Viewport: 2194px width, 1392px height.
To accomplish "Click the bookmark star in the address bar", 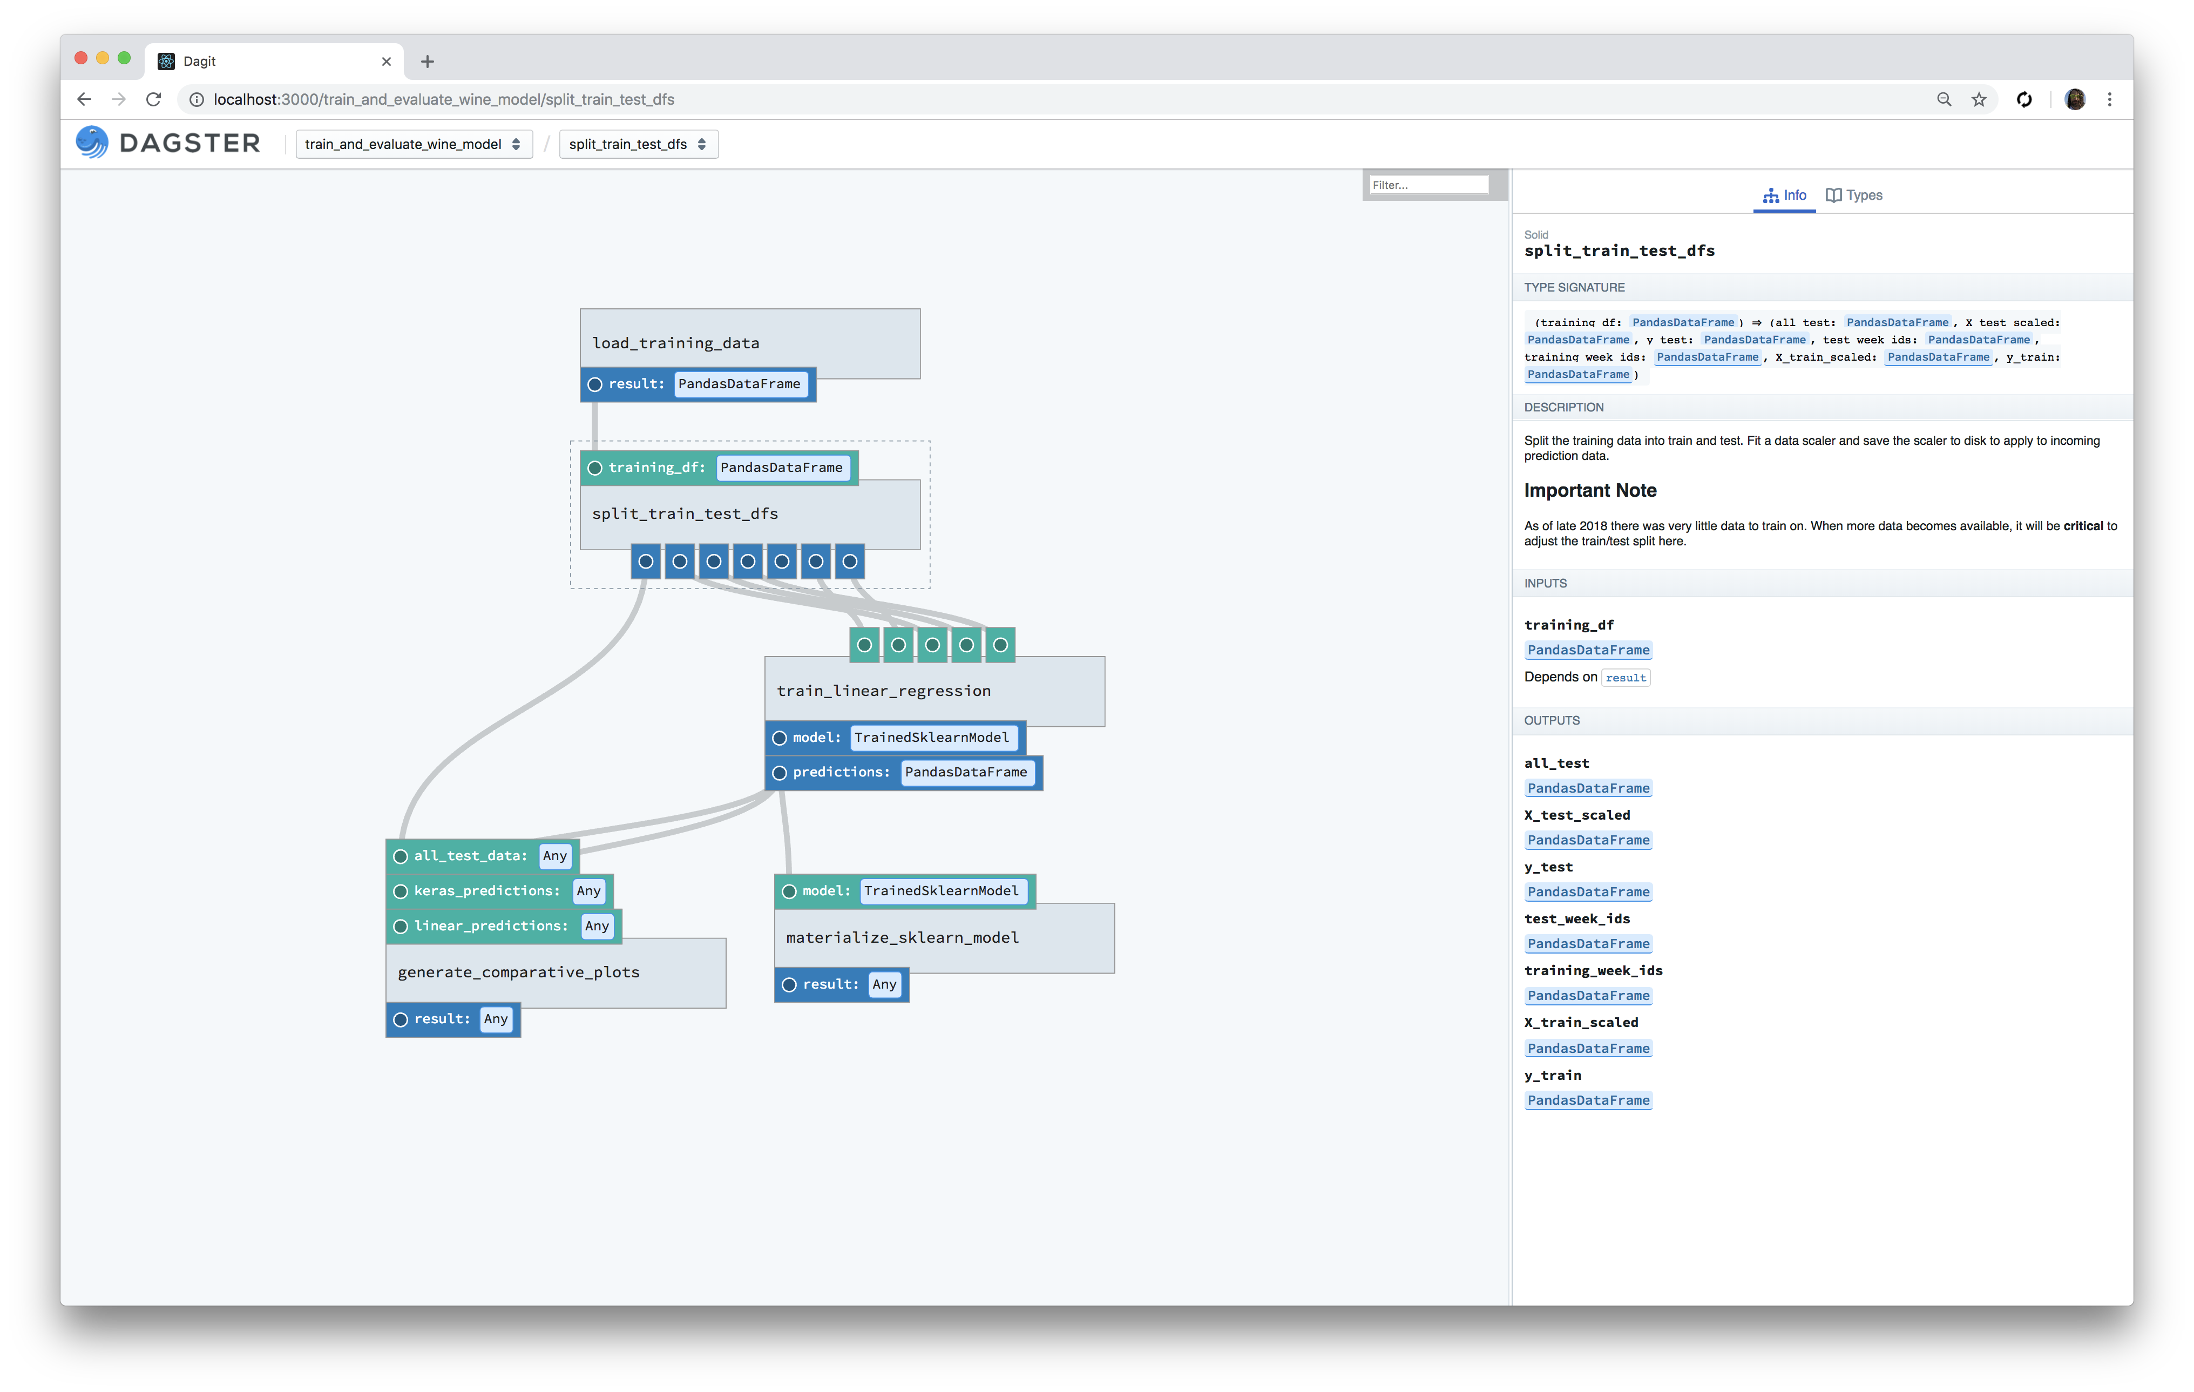I will pyautogui.click(x=1979, y=99).
